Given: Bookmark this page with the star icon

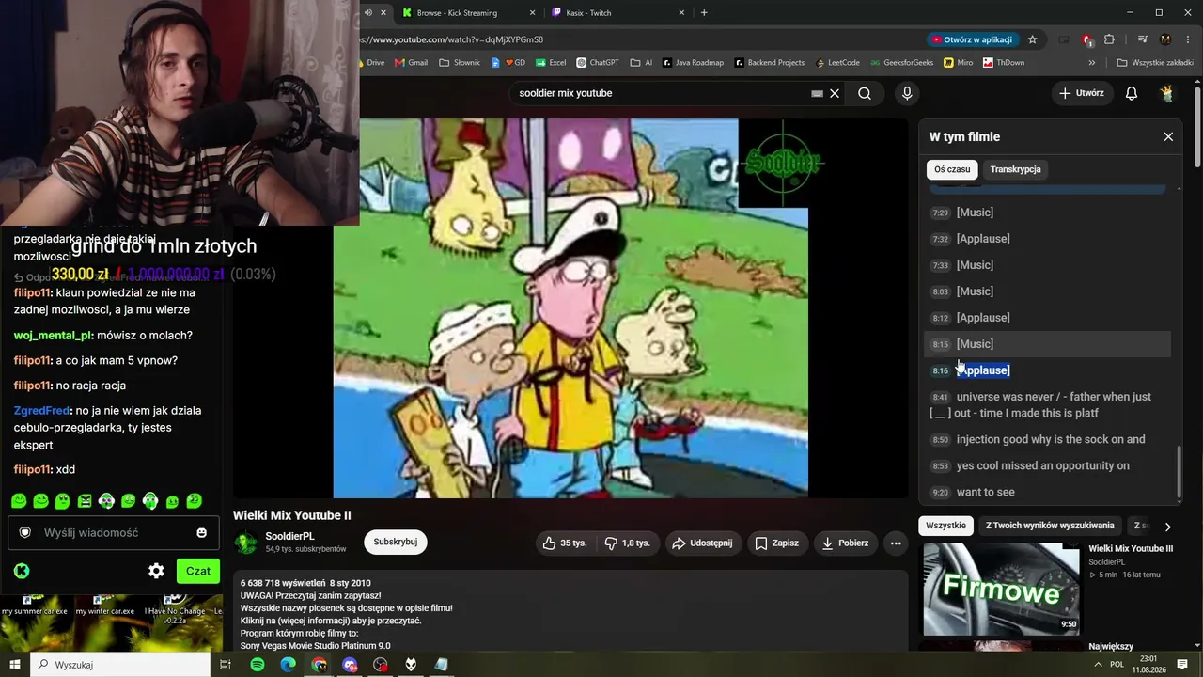Looking at the screenshot, I should pyautogui.click(x=1032, y=39).
